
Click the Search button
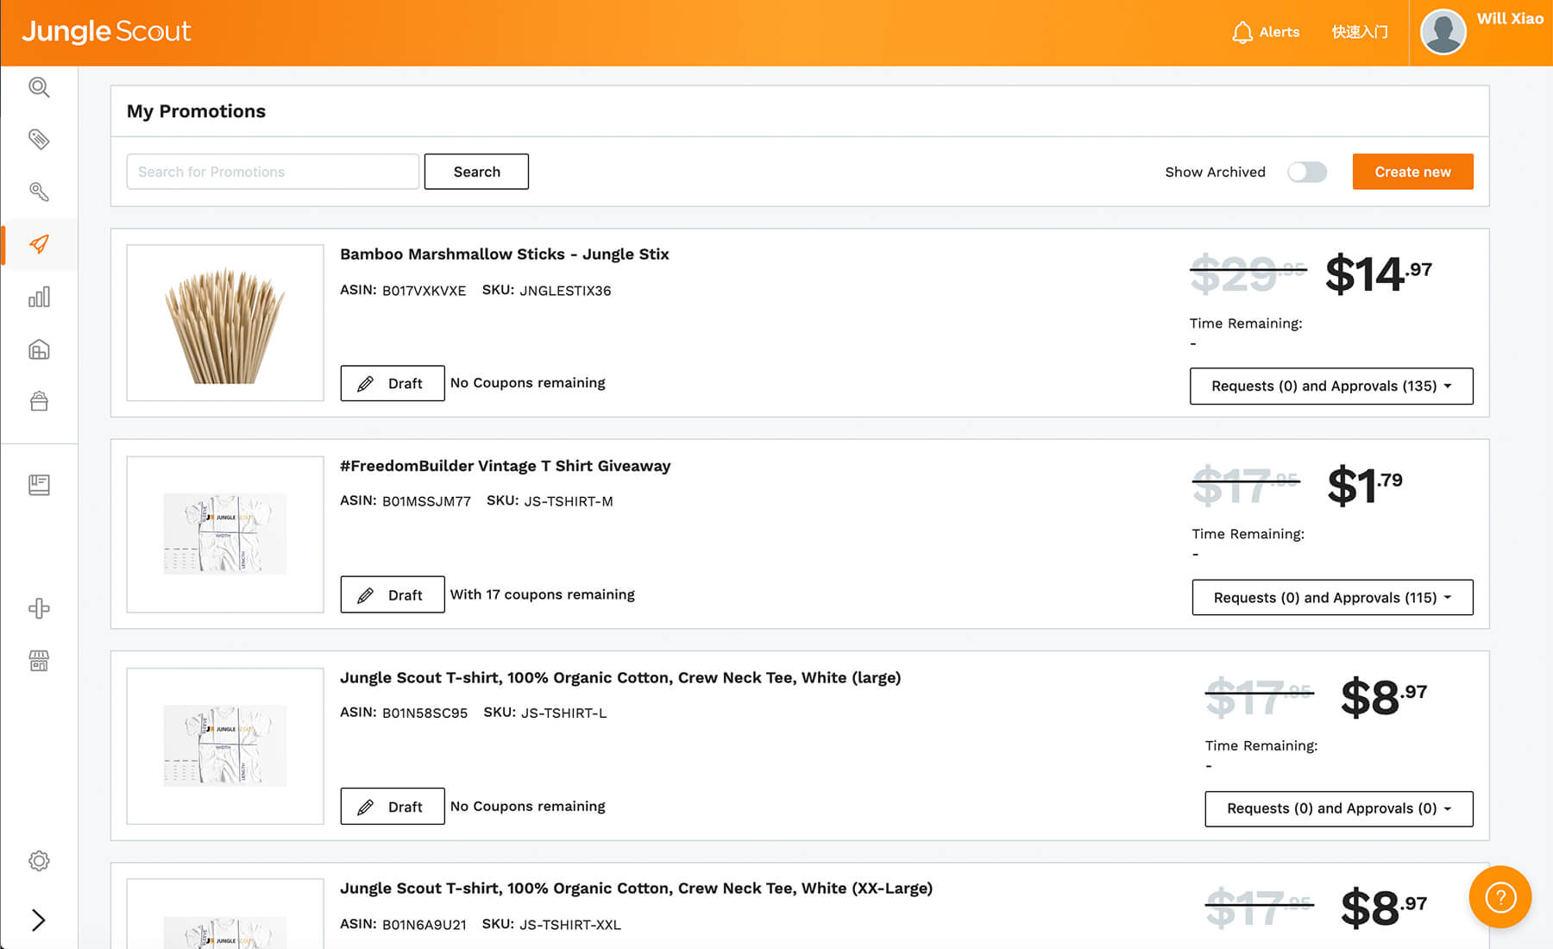[x=476, y=172]
